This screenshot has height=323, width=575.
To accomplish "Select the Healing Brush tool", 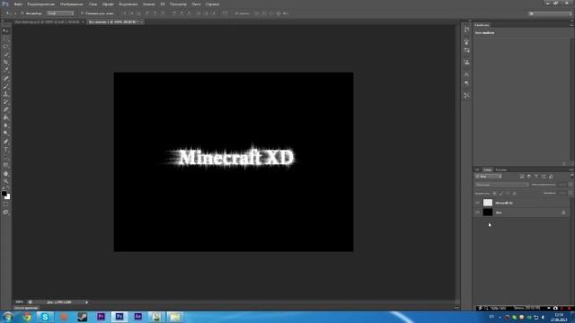I will coord(6,78).
